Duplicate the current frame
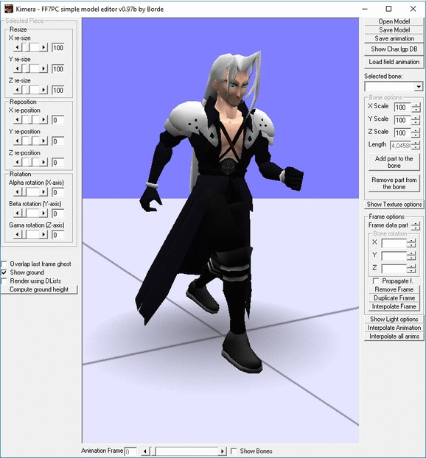Image resolution: width=426 pixels, height=458 pixels. click(x=394, y=298)
